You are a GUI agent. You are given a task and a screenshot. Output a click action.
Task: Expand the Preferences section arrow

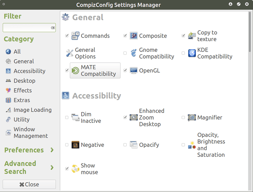click(x=52, y=150)
